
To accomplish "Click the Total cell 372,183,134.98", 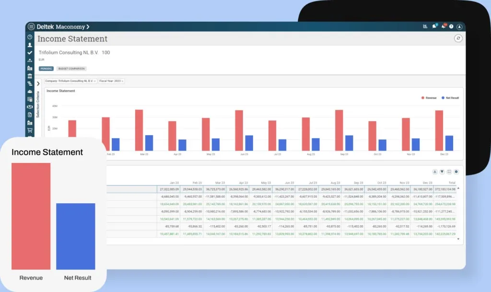I will tap(445, 189).
